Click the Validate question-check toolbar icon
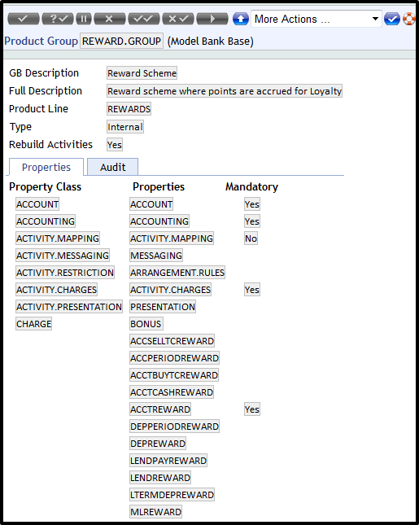The image size is (419, 525). pos(58,19)
